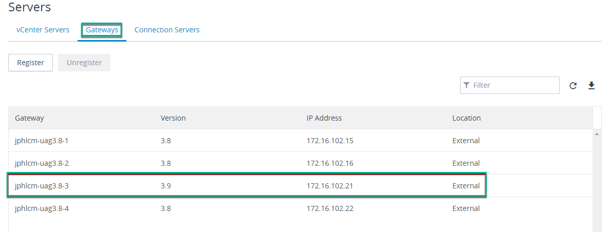
Task: Click IP address 172.16.102.21 cell
Action: coord(330,186)
